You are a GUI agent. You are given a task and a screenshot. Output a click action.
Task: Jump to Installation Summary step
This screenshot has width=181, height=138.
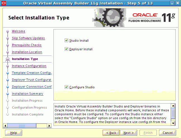(x=28, y=94)
